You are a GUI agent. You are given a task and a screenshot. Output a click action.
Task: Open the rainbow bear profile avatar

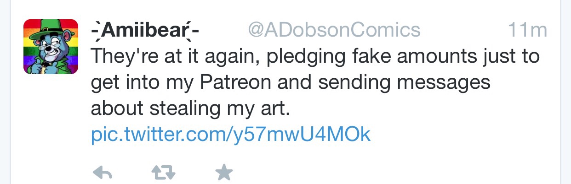[51, 47]
